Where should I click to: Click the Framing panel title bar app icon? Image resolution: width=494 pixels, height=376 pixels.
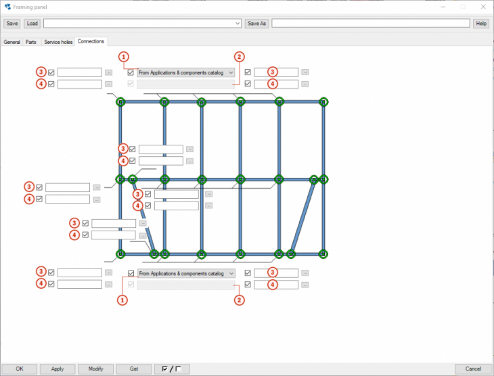(x=7, y=7)
